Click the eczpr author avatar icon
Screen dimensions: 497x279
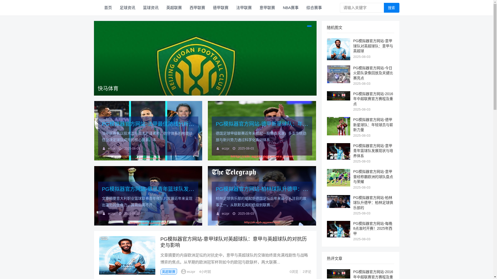[184, 272]
